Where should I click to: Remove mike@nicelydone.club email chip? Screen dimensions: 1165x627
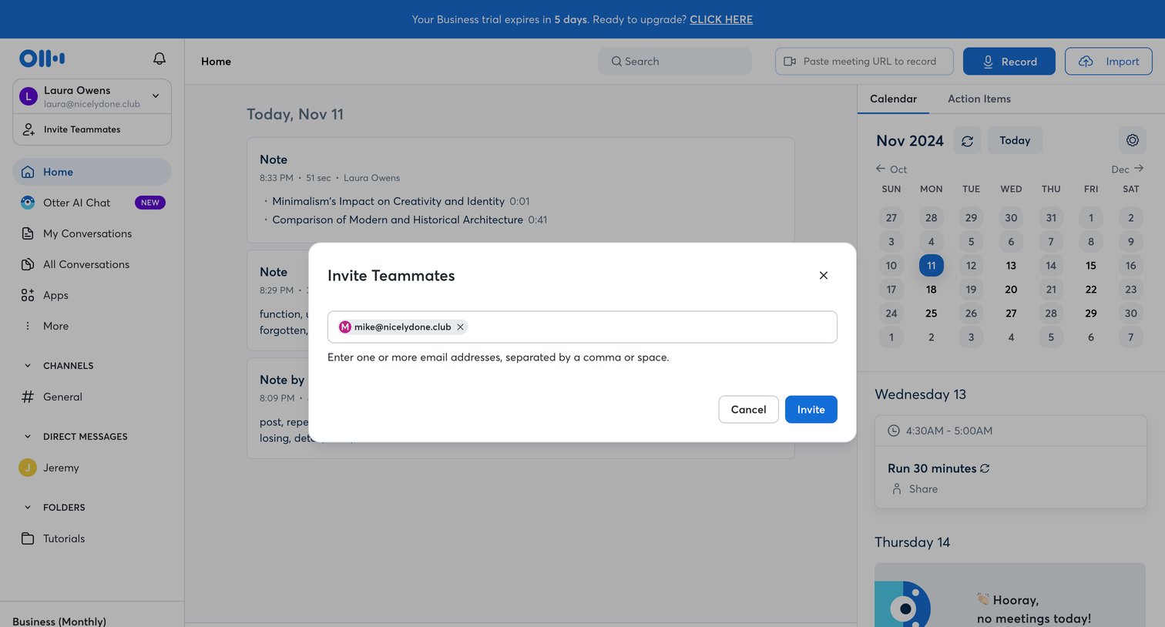pyautogui.click(x=460, y=327)
